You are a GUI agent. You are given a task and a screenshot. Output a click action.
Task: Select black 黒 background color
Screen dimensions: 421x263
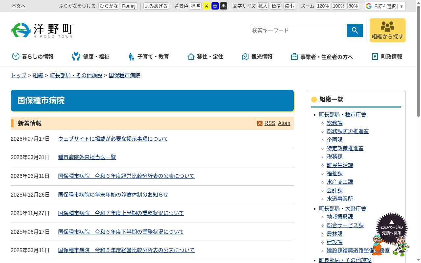tap(223, 6)
